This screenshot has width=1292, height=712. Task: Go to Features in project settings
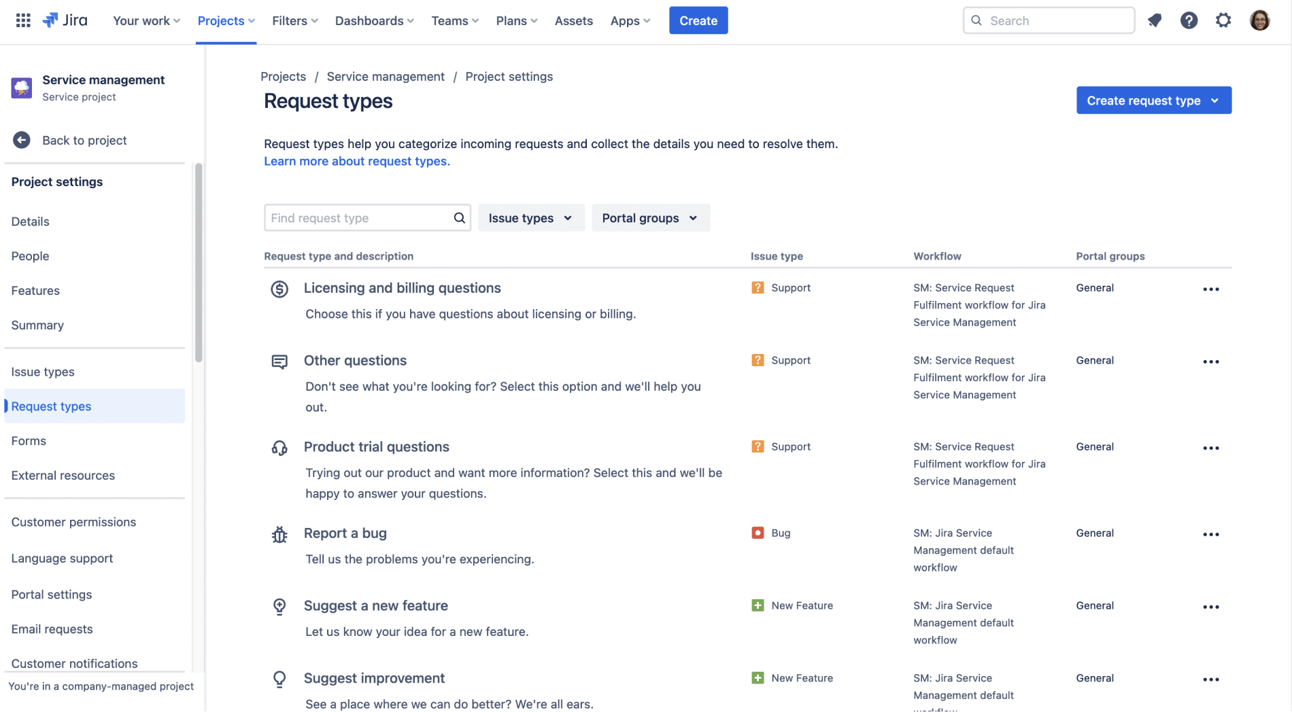[35, 291]
